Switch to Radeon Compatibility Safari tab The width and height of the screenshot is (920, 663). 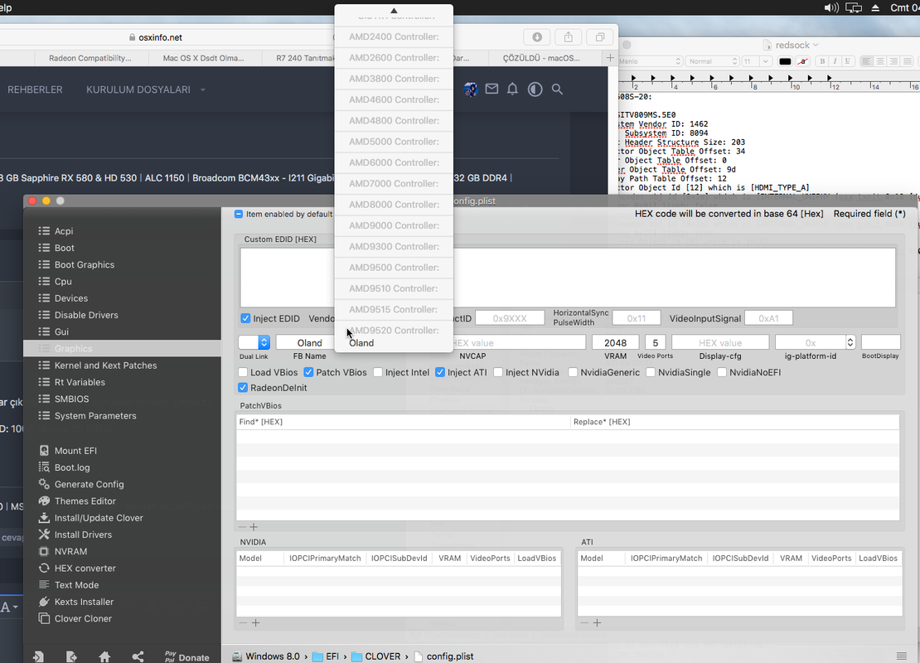tap(90, 58)
